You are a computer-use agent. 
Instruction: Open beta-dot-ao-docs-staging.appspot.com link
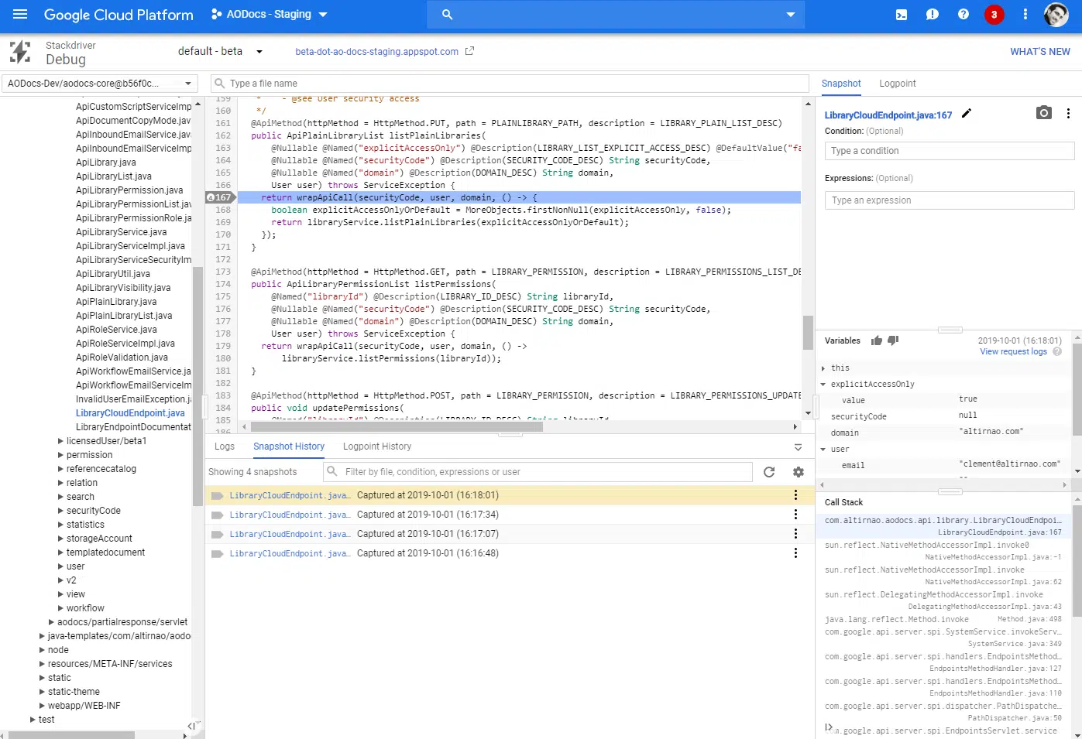click(x=377, y=52)
